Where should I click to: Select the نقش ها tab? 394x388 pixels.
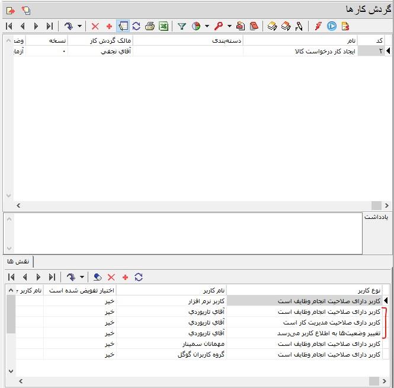17,262
